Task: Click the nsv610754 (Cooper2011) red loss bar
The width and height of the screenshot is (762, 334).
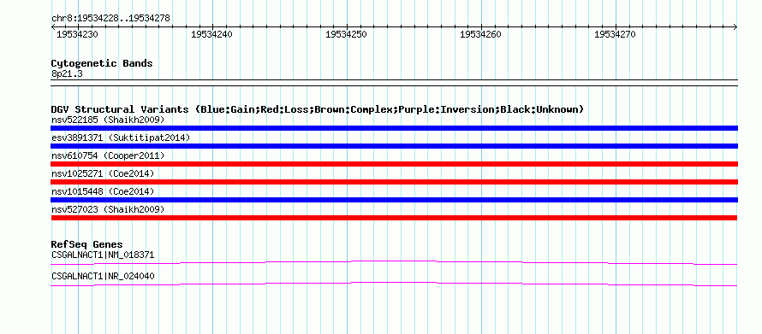Action: click(x=394, y=164)
